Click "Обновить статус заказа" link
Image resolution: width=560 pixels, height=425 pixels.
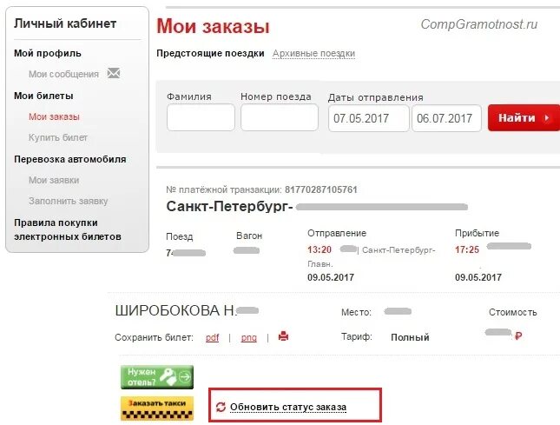click(288, 407)
